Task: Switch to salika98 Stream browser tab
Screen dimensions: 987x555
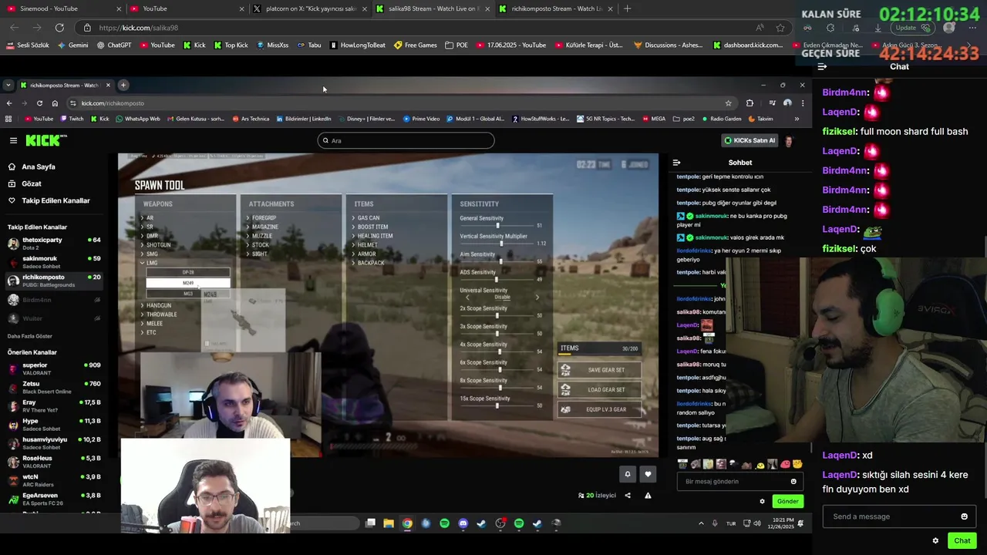Action: click(434, 8)
